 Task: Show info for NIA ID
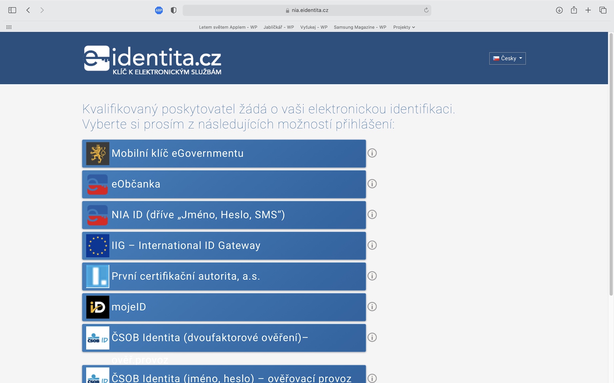[372, 214]
